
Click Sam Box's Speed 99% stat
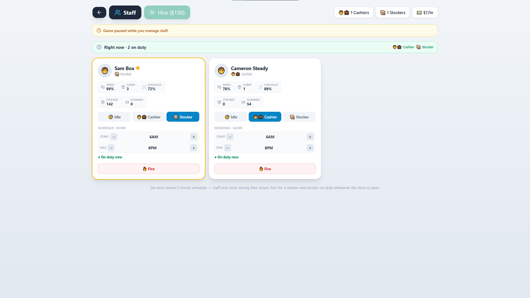point(107,87)
